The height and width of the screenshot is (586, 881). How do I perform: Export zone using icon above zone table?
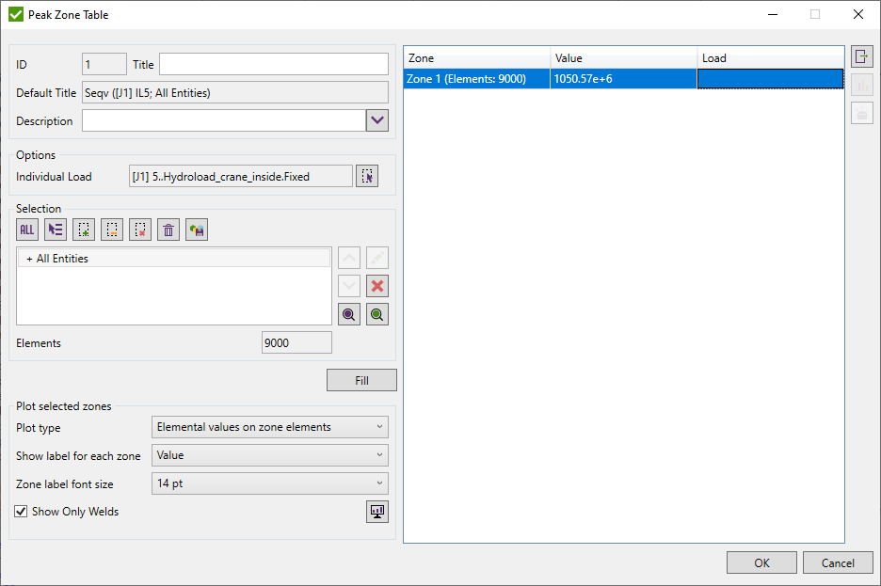862,55
